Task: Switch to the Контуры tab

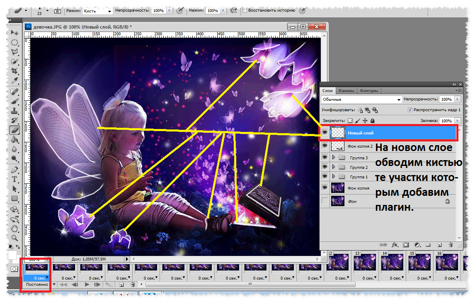Action: (369, 91)
